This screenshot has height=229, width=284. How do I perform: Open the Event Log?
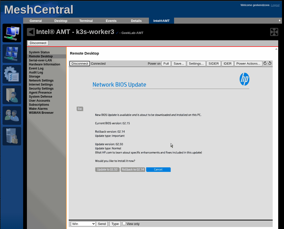tap(36, 68)
